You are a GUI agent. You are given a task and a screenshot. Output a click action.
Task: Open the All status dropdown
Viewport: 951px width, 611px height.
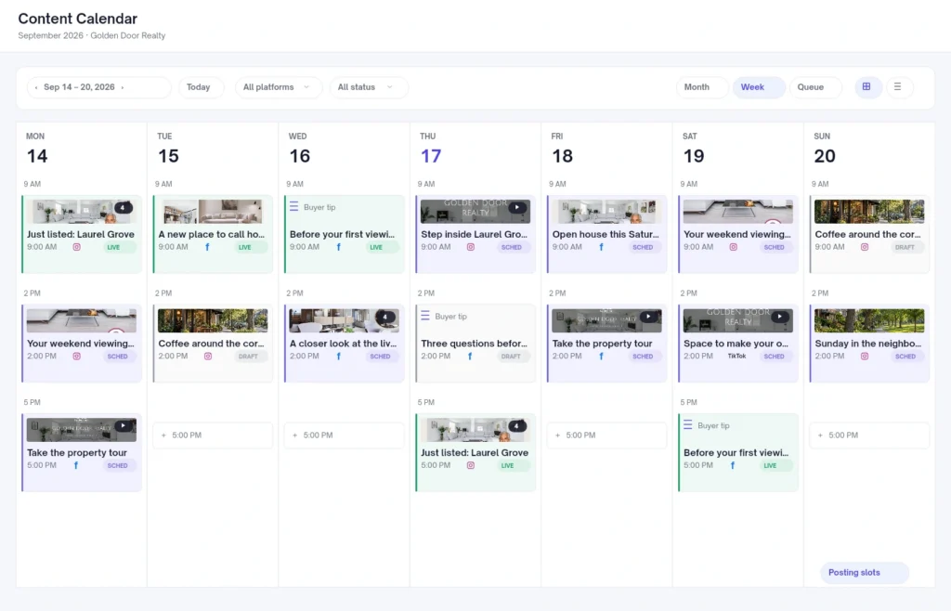coord(368,87)
